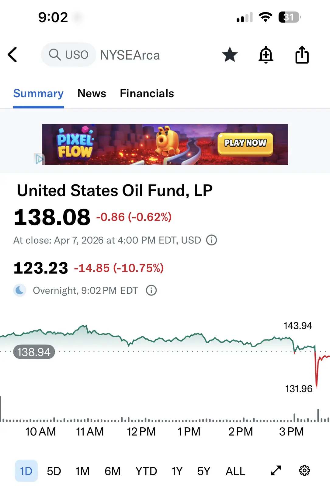
Task: Choose the YTD chart range
Action: point(146,471)
